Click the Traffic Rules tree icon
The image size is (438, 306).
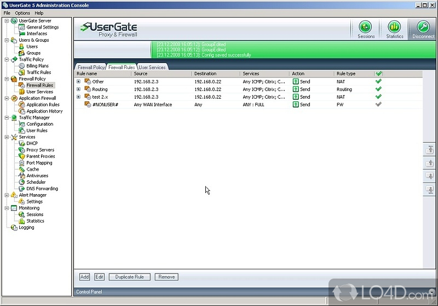click(21, 72)
